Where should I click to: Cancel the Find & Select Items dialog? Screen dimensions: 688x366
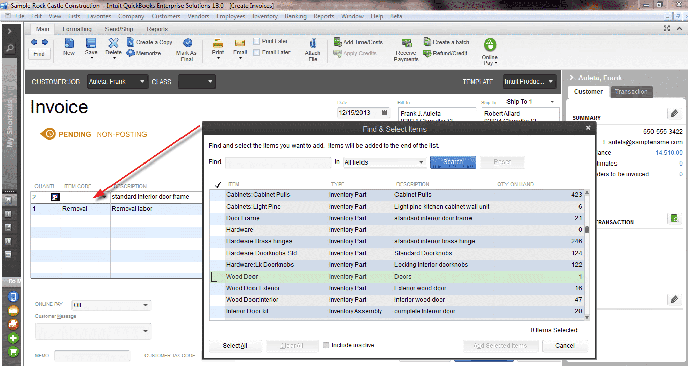click(565, 346)
